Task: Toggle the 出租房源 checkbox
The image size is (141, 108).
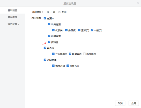Action: 49,36
